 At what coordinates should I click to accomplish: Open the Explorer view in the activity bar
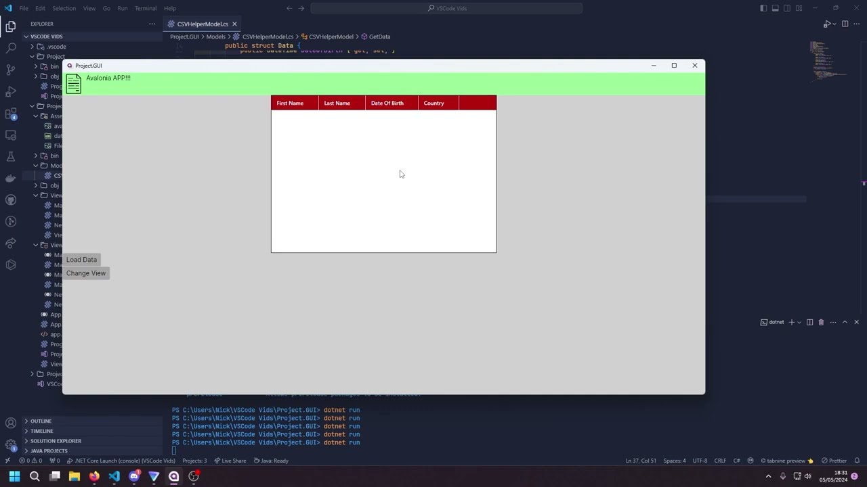click(11, 26)
